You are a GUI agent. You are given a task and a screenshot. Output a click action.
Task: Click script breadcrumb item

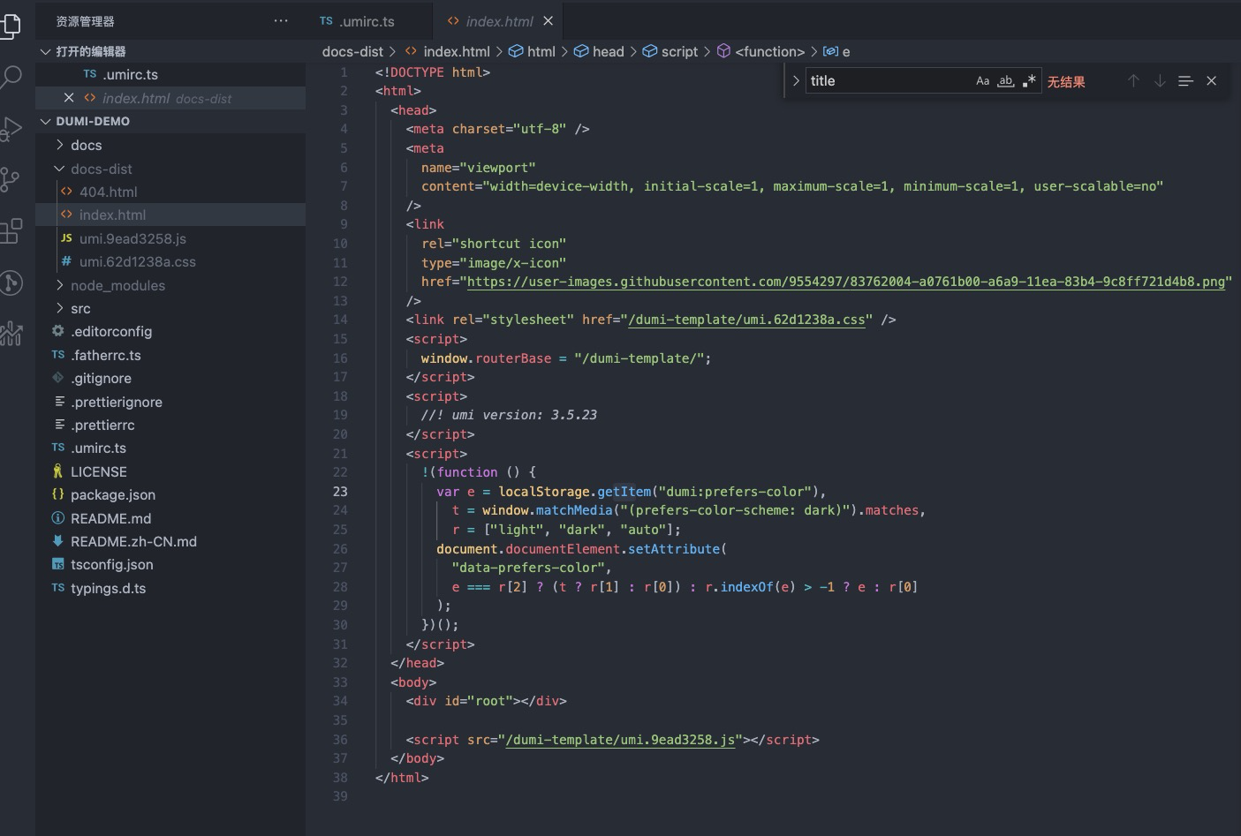[x=670, y=51]
